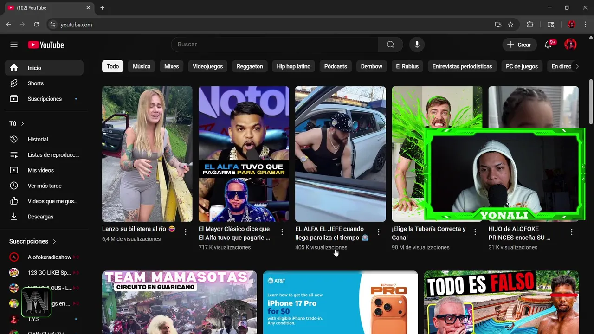Image resolution: width=594 pixels, height=334 pixels.
Task: Open notifications bell
Action: point(548,45)
